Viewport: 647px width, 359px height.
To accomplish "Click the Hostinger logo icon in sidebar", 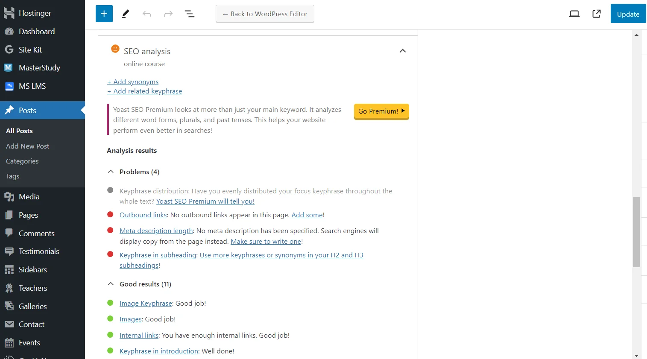I will [9, 13].
